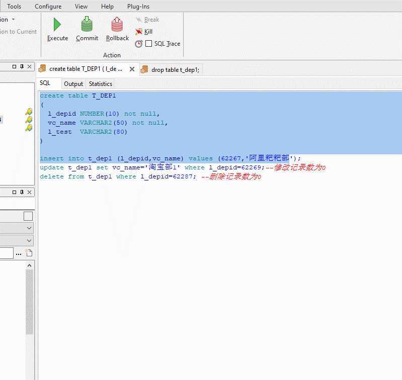Click the 'l_test VARCHAR2(80)' column line

(88, 132)
